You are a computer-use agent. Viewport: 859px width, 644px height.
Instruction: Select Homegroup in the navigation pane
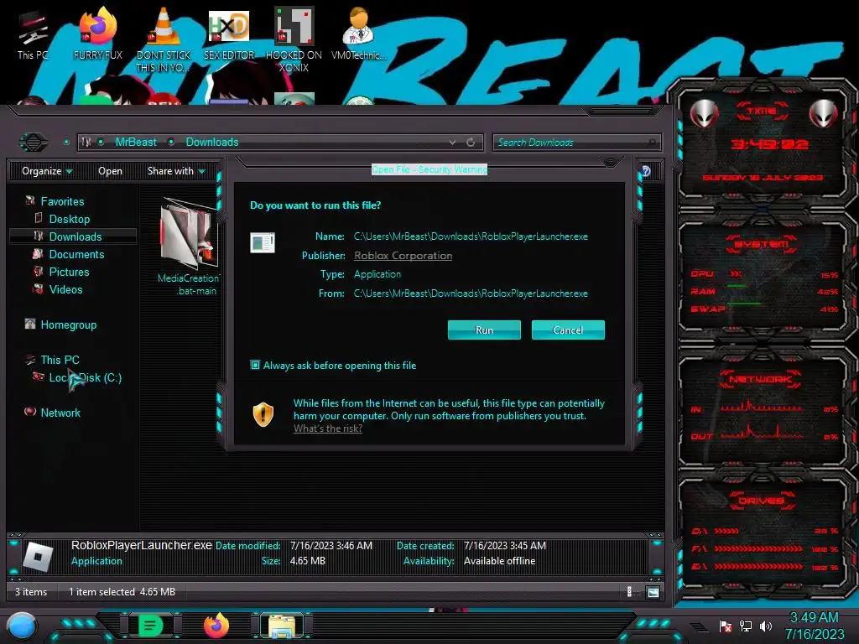pos(69,325)
